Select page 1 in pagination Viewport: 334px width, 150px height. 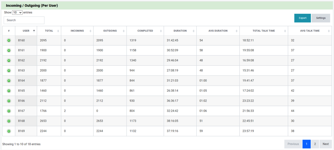pos(306,144)
